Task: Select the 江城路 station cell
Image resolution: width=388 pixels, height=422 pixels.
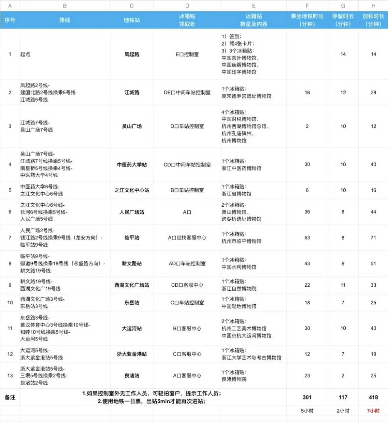Action: click(132, 92)
